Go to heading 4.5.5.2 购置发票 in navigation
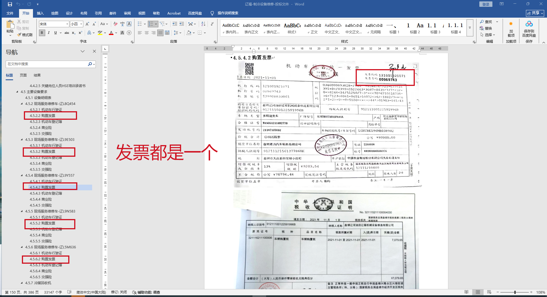 43,223
